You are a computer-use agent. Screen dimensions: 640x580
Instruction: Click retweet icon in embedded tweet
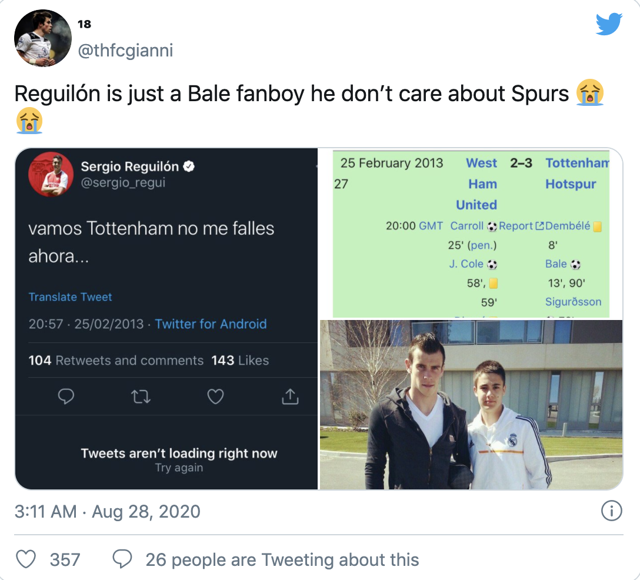[x=141, y=398]
